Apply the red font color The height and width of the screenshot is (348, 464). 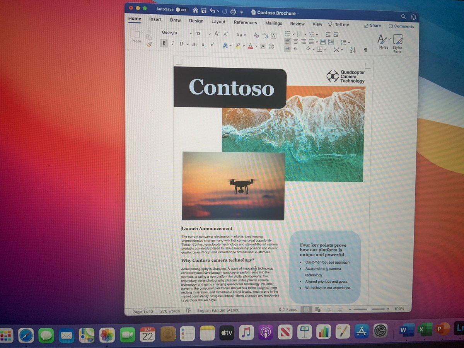(x=250, y=46)
